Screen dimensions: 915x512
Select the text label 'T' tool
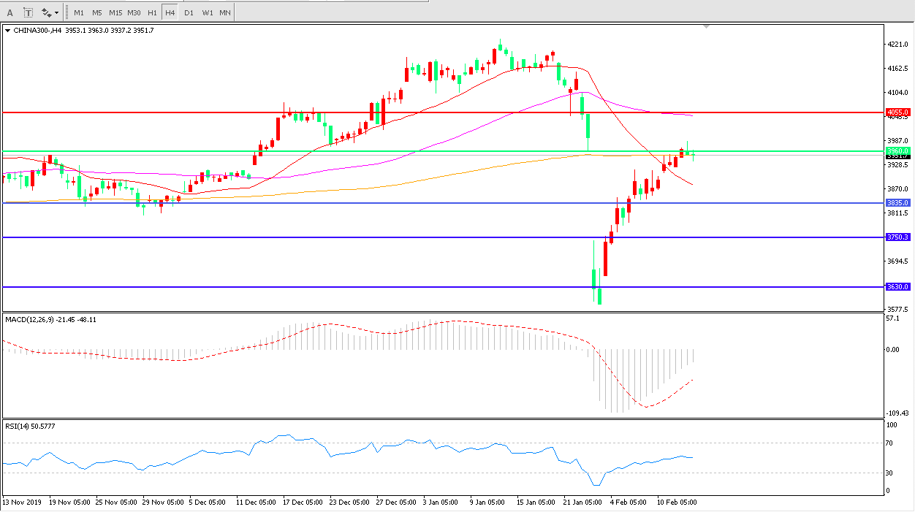click(28, 12)
